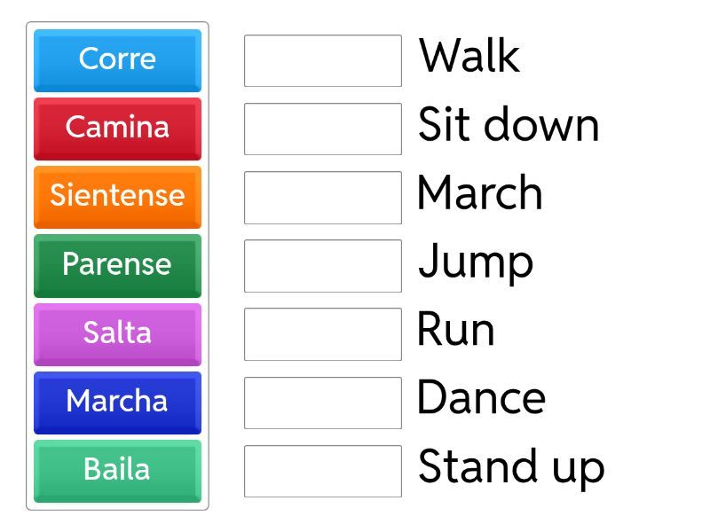Select the dark green Parense tile
710x532 pixels.
click(x=117, y=264)
